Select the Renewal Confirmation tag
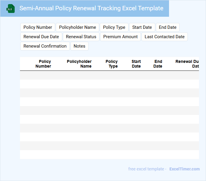206x181 pixels. point(45,46)
